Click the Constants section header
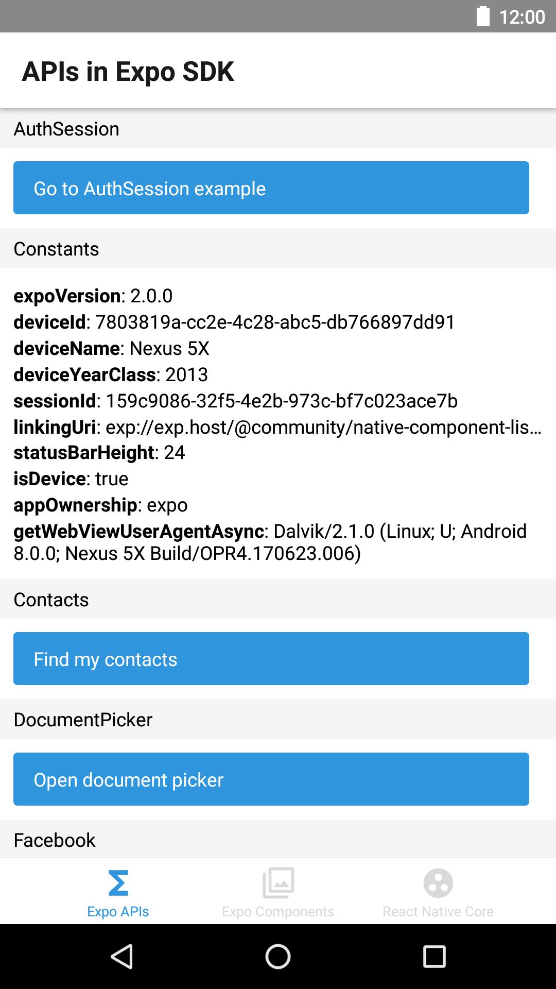556x989 pixels. tap(57, 249)
